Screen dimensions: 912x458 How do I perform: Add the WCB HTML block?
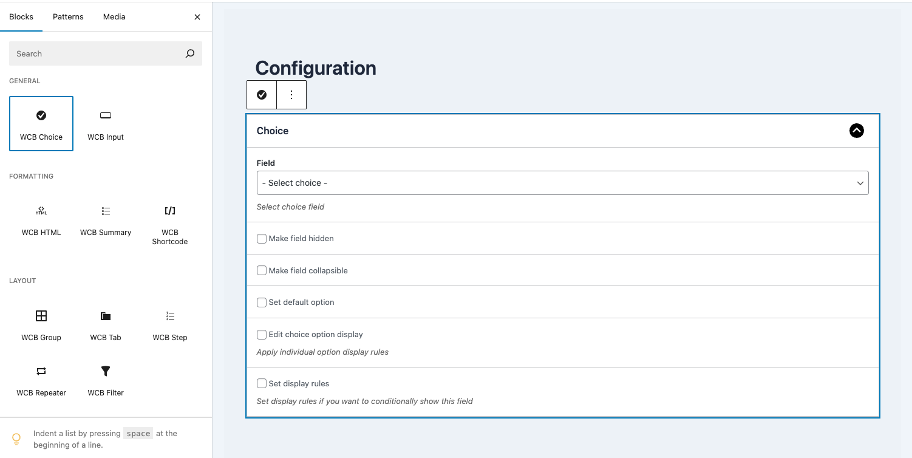coord(41,219)
